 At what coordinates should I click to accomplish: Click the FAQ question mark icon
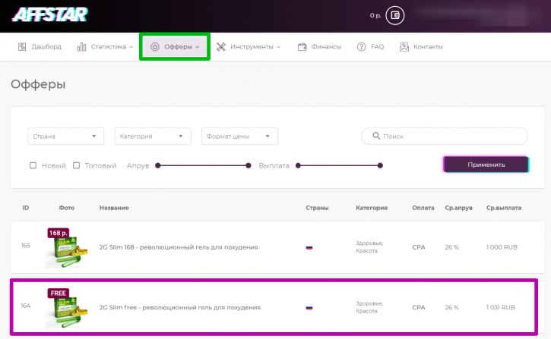(361, 46)
